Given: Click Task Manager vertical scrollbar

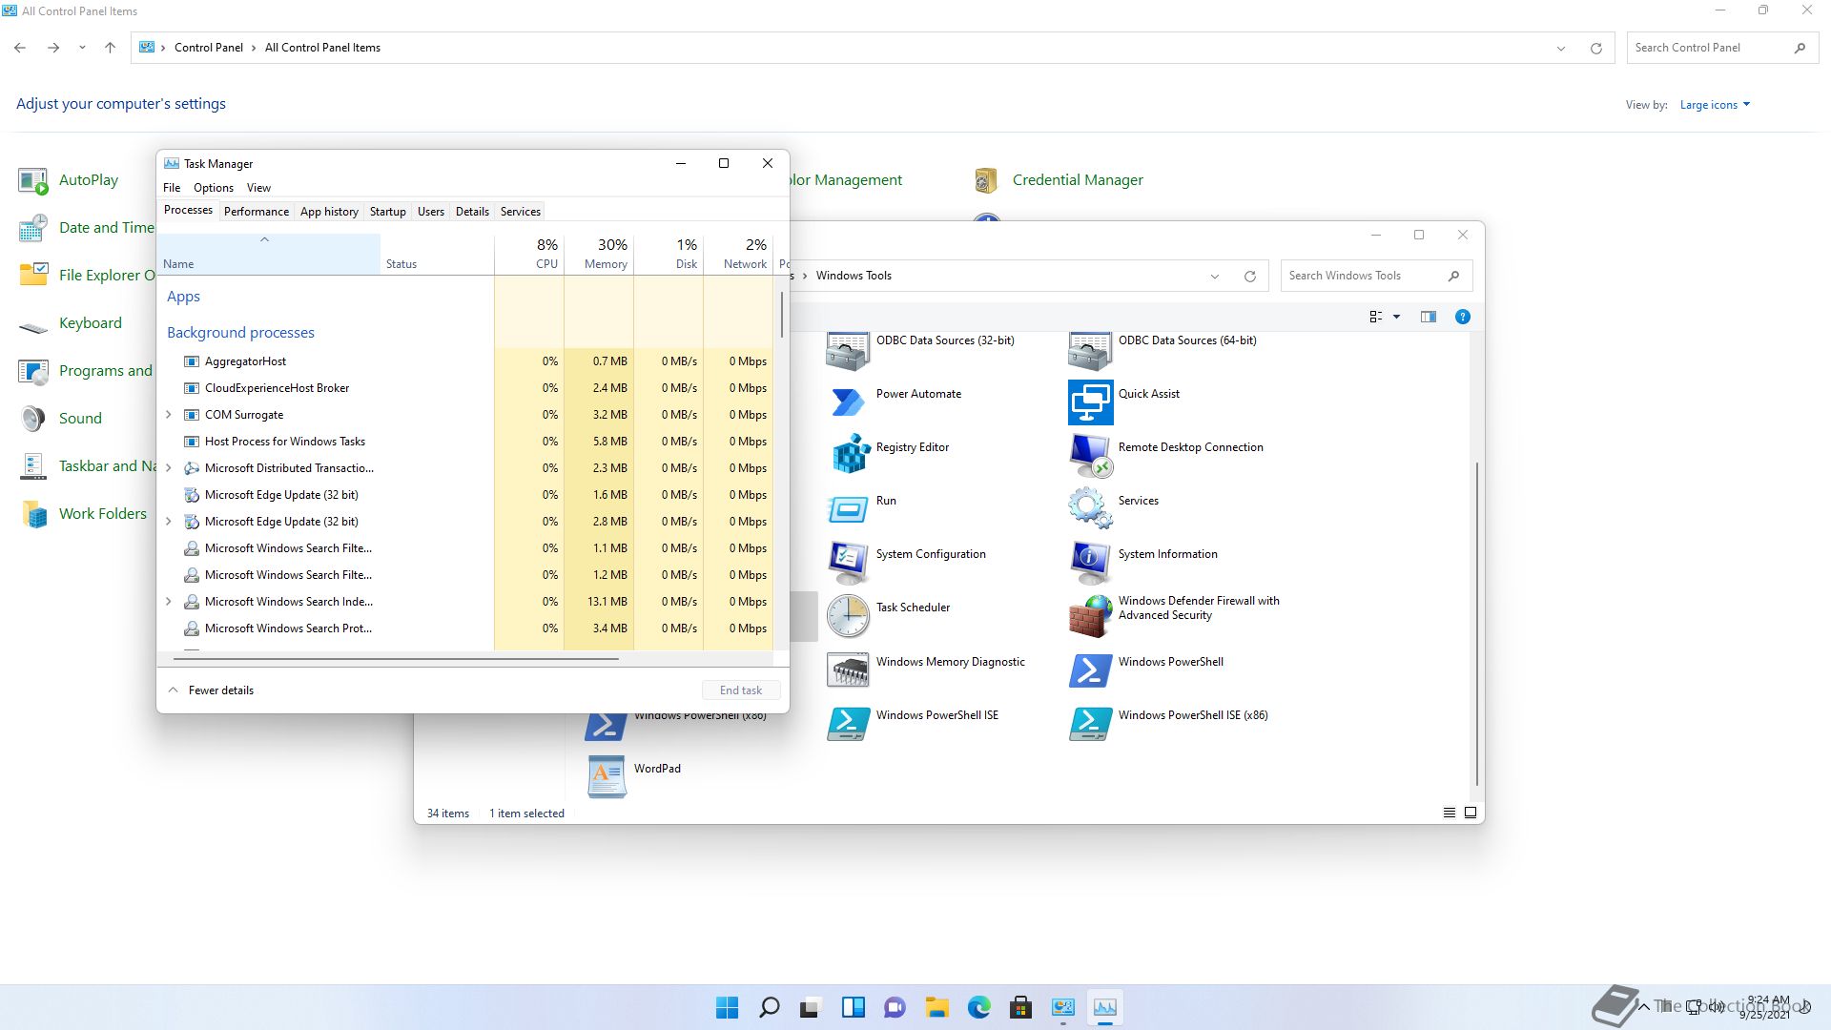Looking at the screenshot, I should (x=781, y=315).
